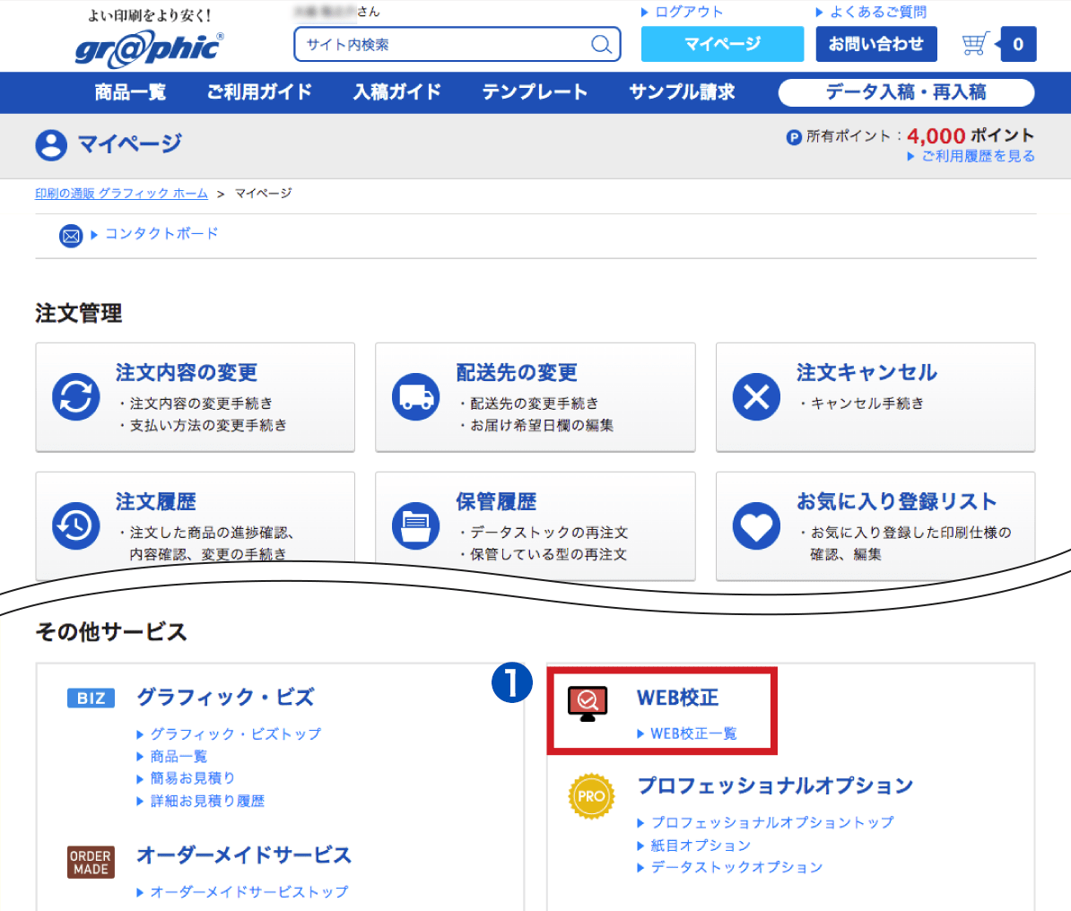Click the storage history folder icon
Image resolution: width=1071 pixels, height=911 pixels.
[415, 525]
